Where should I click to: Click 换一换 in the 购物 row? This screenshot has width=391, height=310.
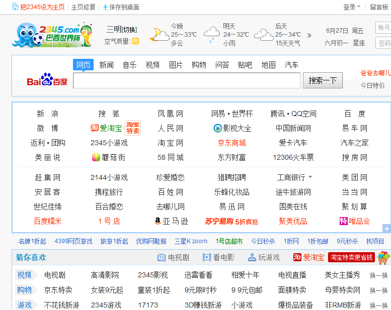(x=378, y=290)
